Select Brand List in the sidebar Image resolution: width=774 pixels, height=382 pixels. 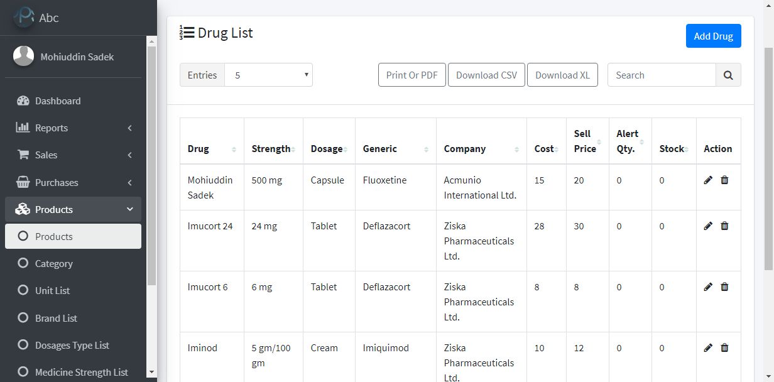(x=56, y=319)
